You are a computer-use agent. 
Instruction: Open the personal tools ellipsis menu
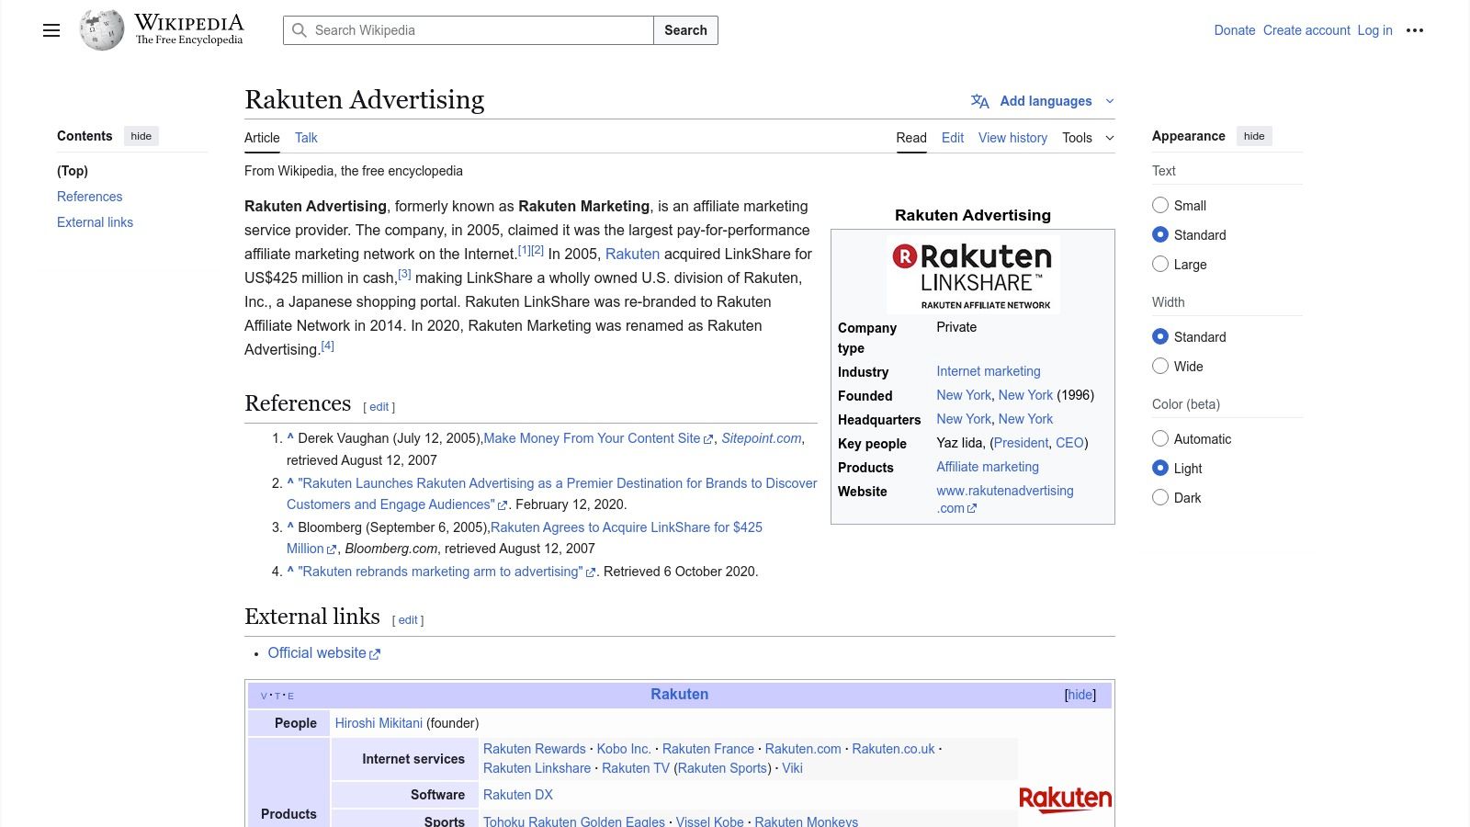point(1415,30)
